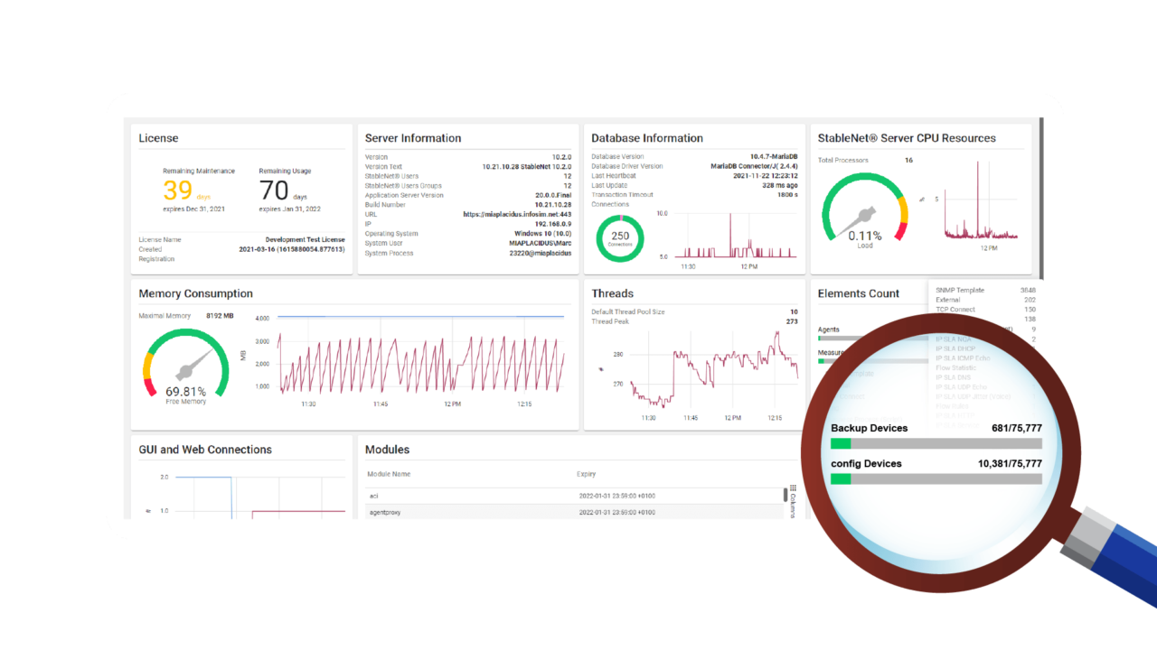Sort by the Module Name column header
Screen dimensions: 1157x650
[389, 474]
